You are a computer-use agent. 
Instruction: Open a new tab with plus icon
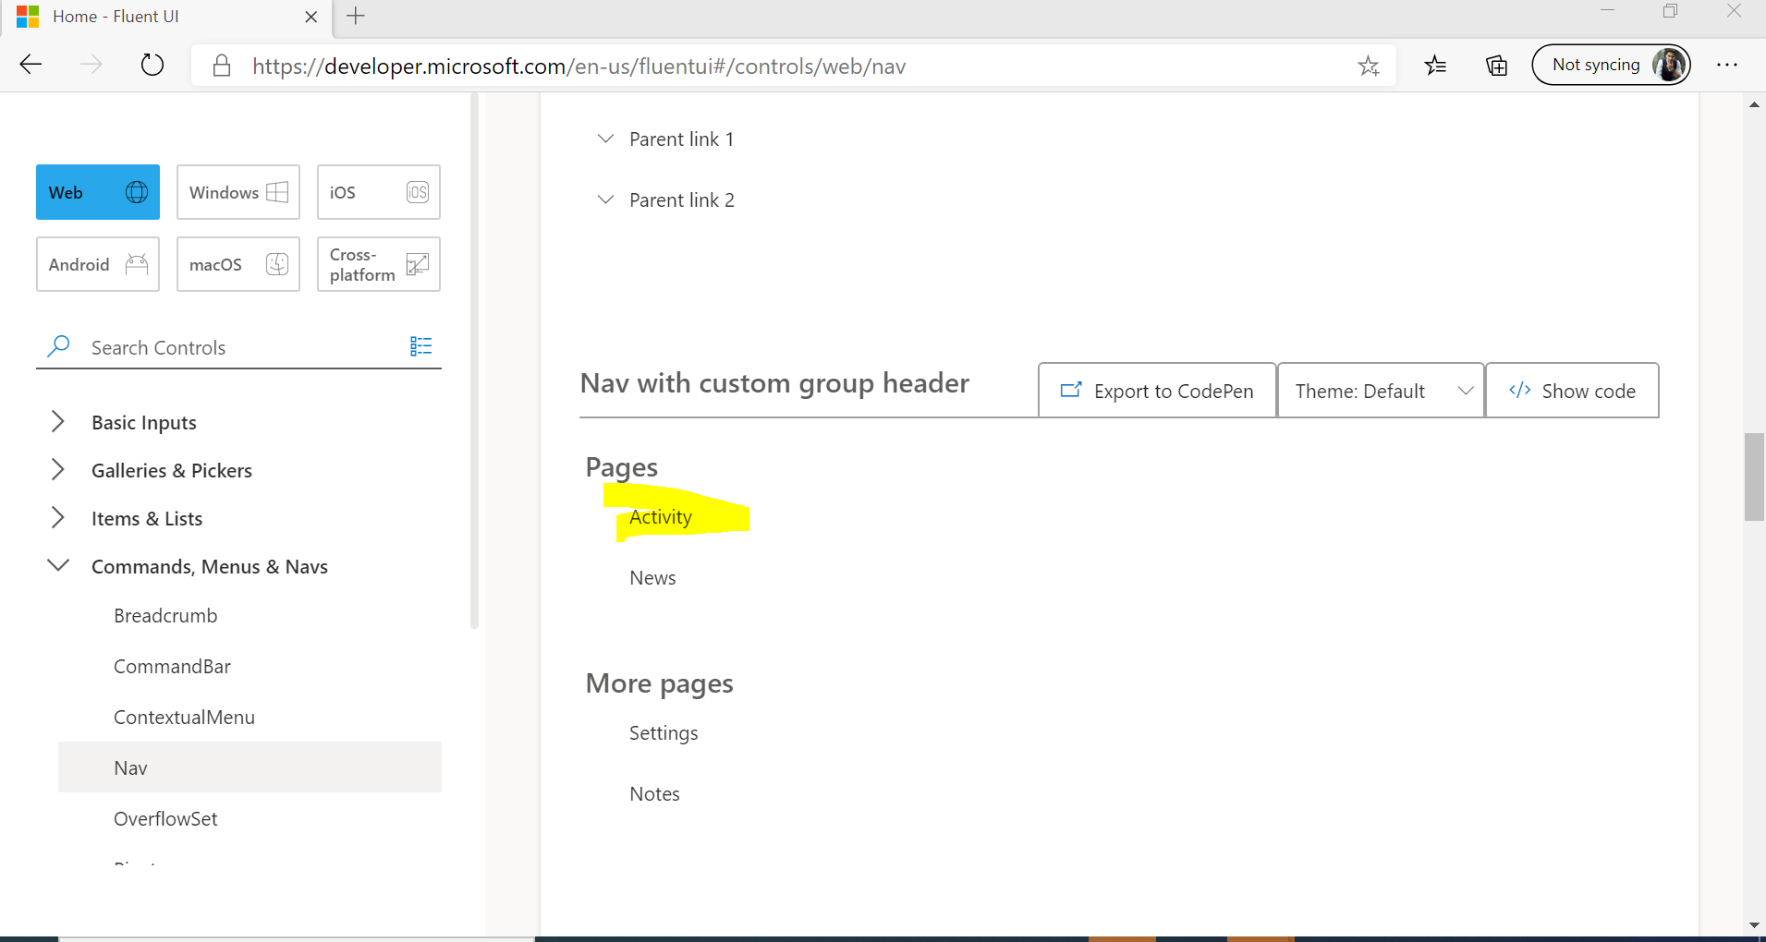(356, 16)
